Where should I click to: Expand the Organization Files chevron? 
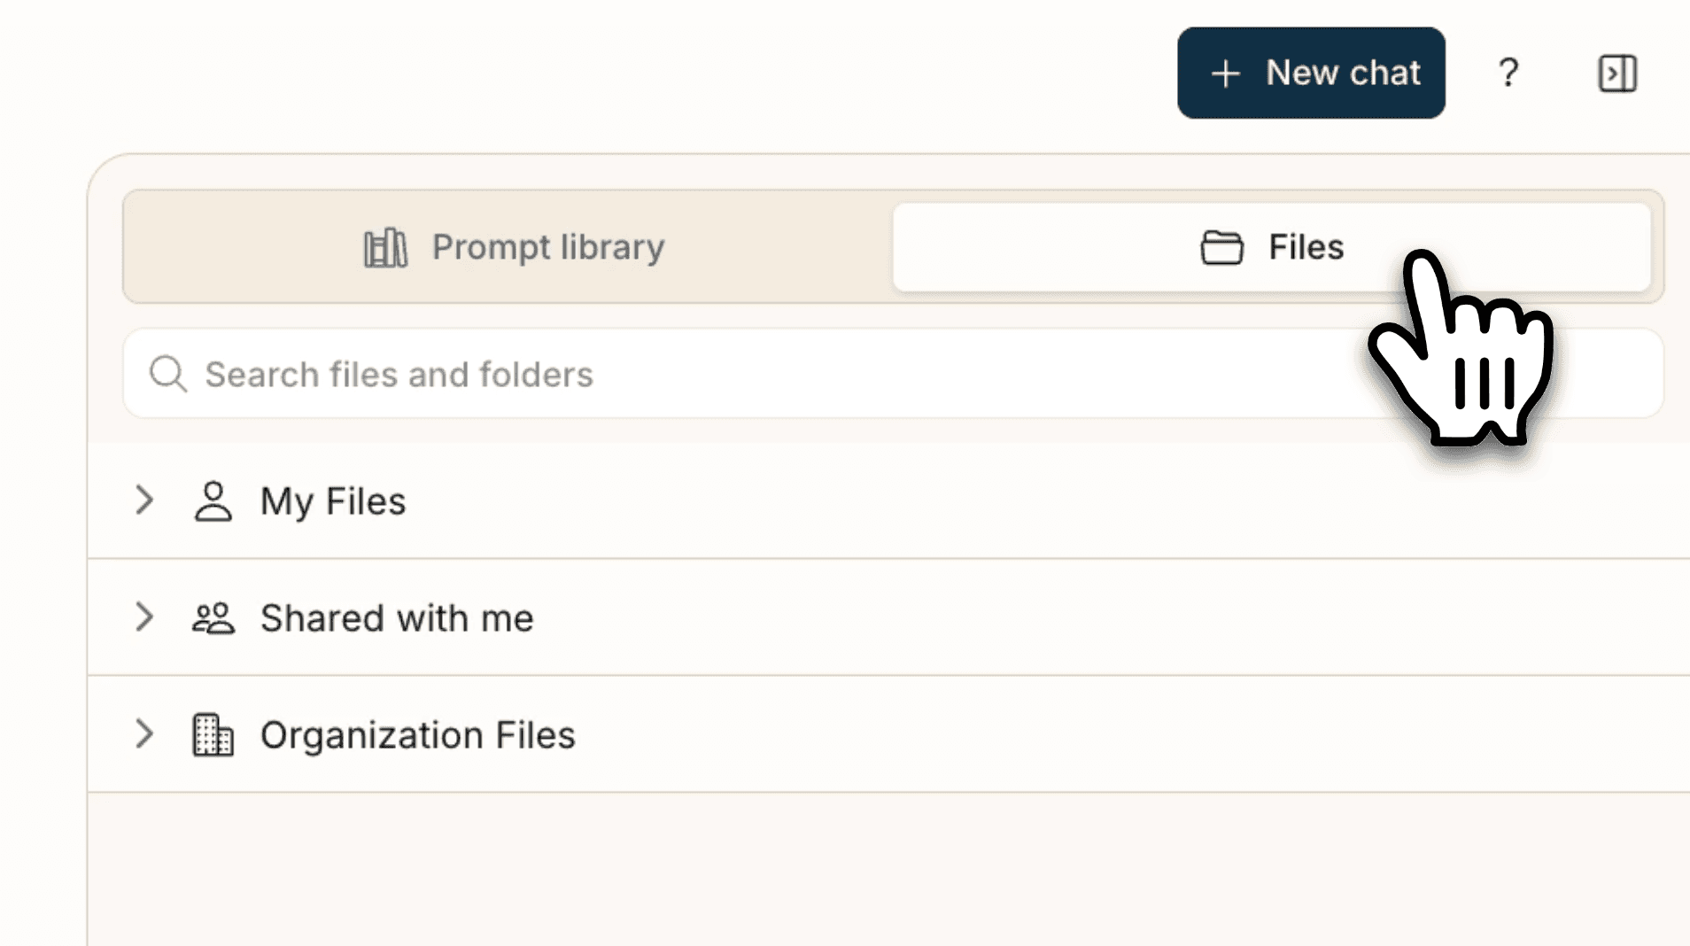144,734
